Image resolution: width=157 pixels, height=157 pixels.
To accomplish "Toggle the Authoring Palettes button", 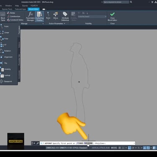I will [x=39, y=16].
